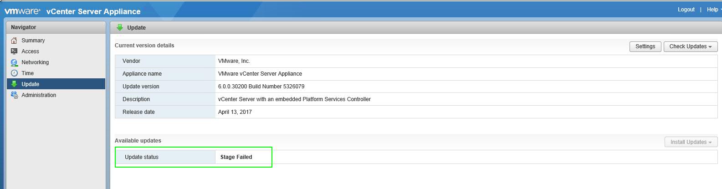Click the April 13, 2017 value
This screenshot has height=189, width=722.
click(x=235, y=112)
